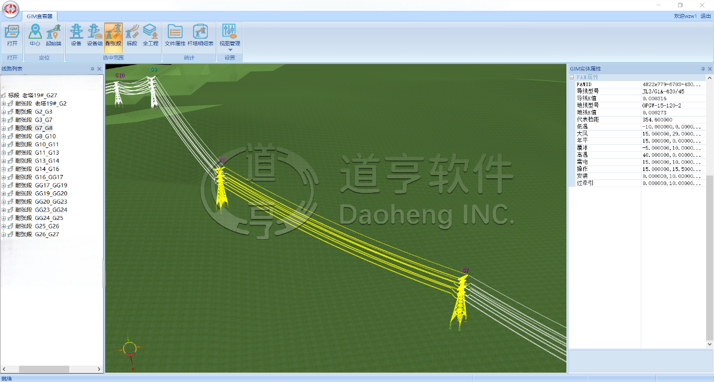Expand the G8_G10 tension section node
Screen dimensions: 714x382
point(4,136)
